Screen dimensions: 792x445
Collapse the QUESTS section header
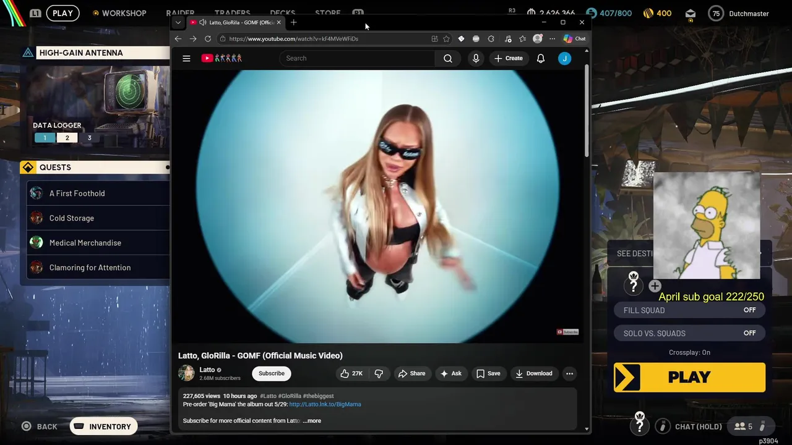95,167
